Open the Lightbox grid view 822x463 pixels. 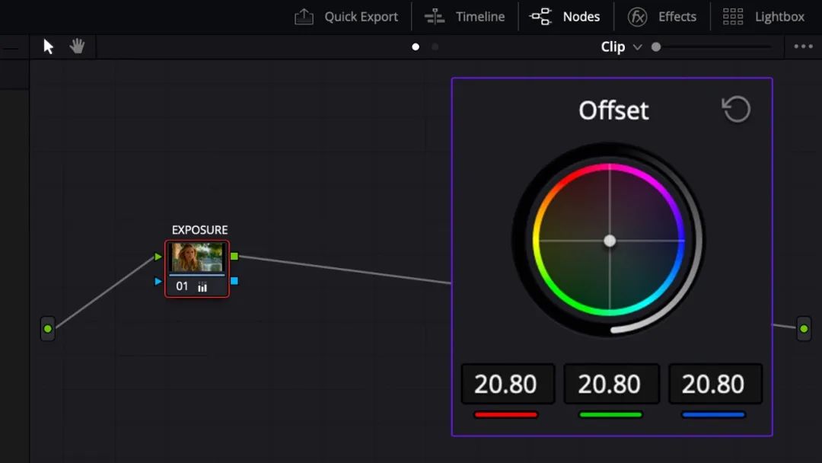[x=763, y=17]
